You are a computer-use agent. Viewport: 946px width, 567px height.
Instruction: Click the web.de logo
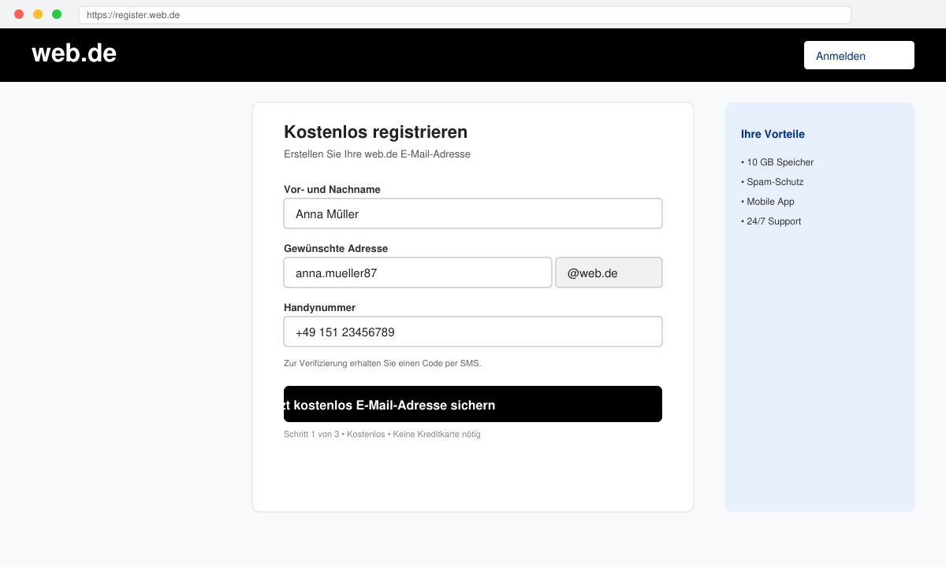point(74,54)
